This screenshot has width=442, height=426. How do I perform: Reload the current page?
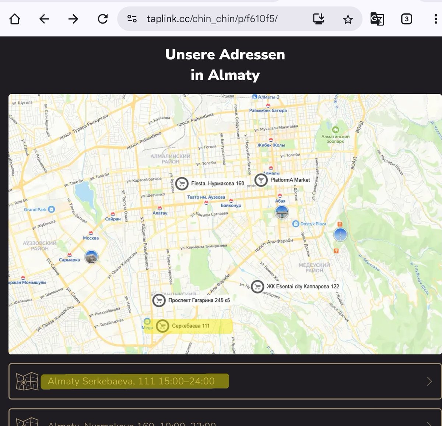click(102, 19)
